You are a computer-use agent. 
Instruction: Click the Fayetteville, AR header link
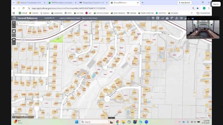pyautogui.click(x=50, y=18)
